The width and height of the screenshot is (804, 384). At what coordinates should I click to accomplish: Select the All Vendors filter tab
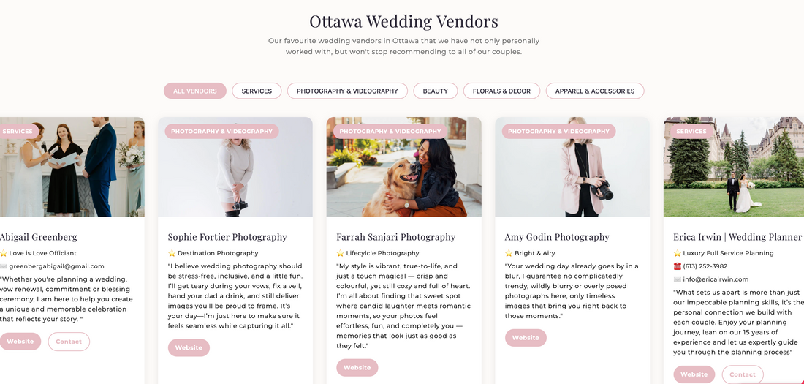(x=195, y=91)
